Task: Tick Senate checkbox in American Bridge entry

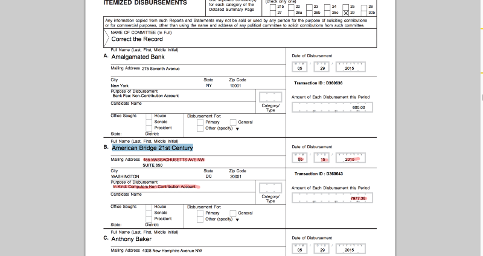Action: click(149, 213)
